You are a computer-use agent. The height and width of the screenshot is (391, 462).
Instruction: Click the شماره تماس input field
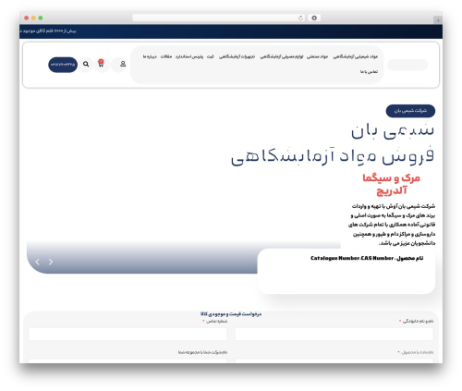tap(128, 335)
